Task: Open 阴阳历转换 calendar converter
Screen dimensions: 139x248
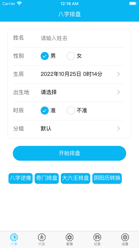Action: pyautogui.click(x=107, y=178)
